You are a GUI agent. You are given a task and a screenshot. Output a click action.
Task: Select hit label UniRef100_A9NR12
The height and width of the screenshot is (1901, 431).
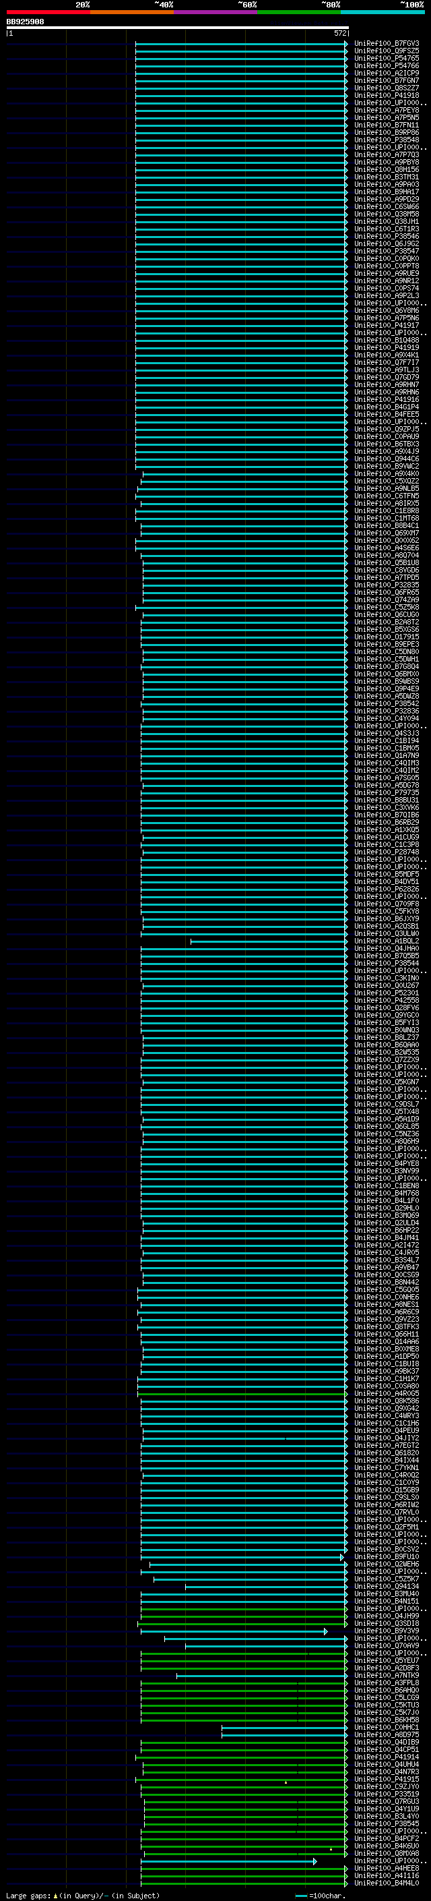[387, 281]
